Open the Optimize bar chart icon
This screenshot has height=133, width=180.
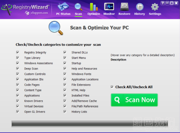(x=94, y=7)
